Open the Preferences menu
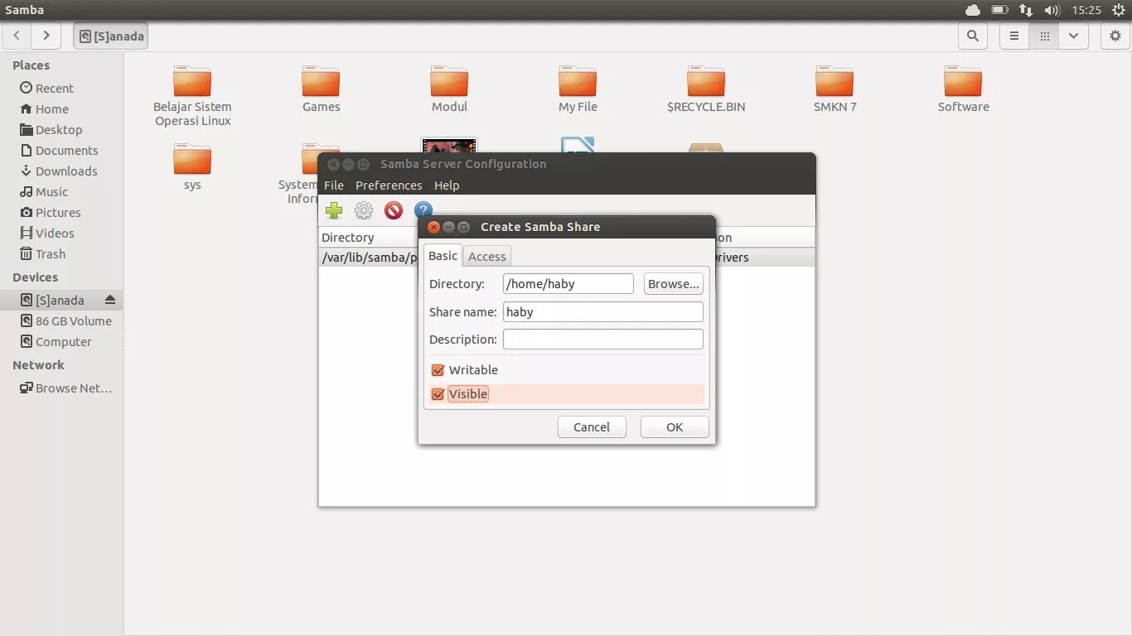The width and height of the screenshot is (1132, 636). [x=389, y=185]
